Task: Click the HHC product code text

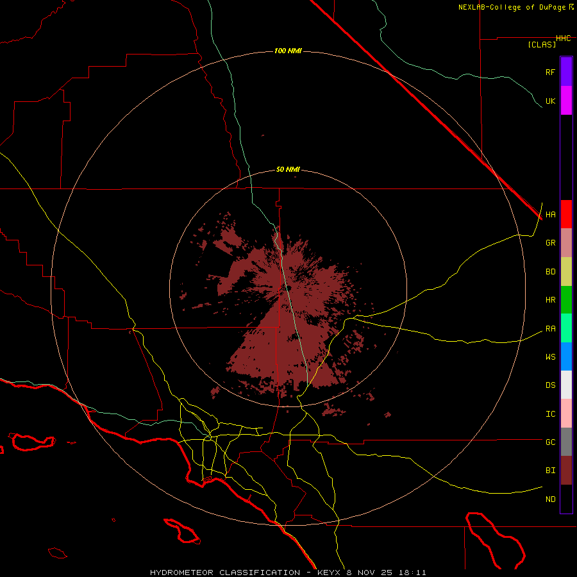Action: coord(563,38)
